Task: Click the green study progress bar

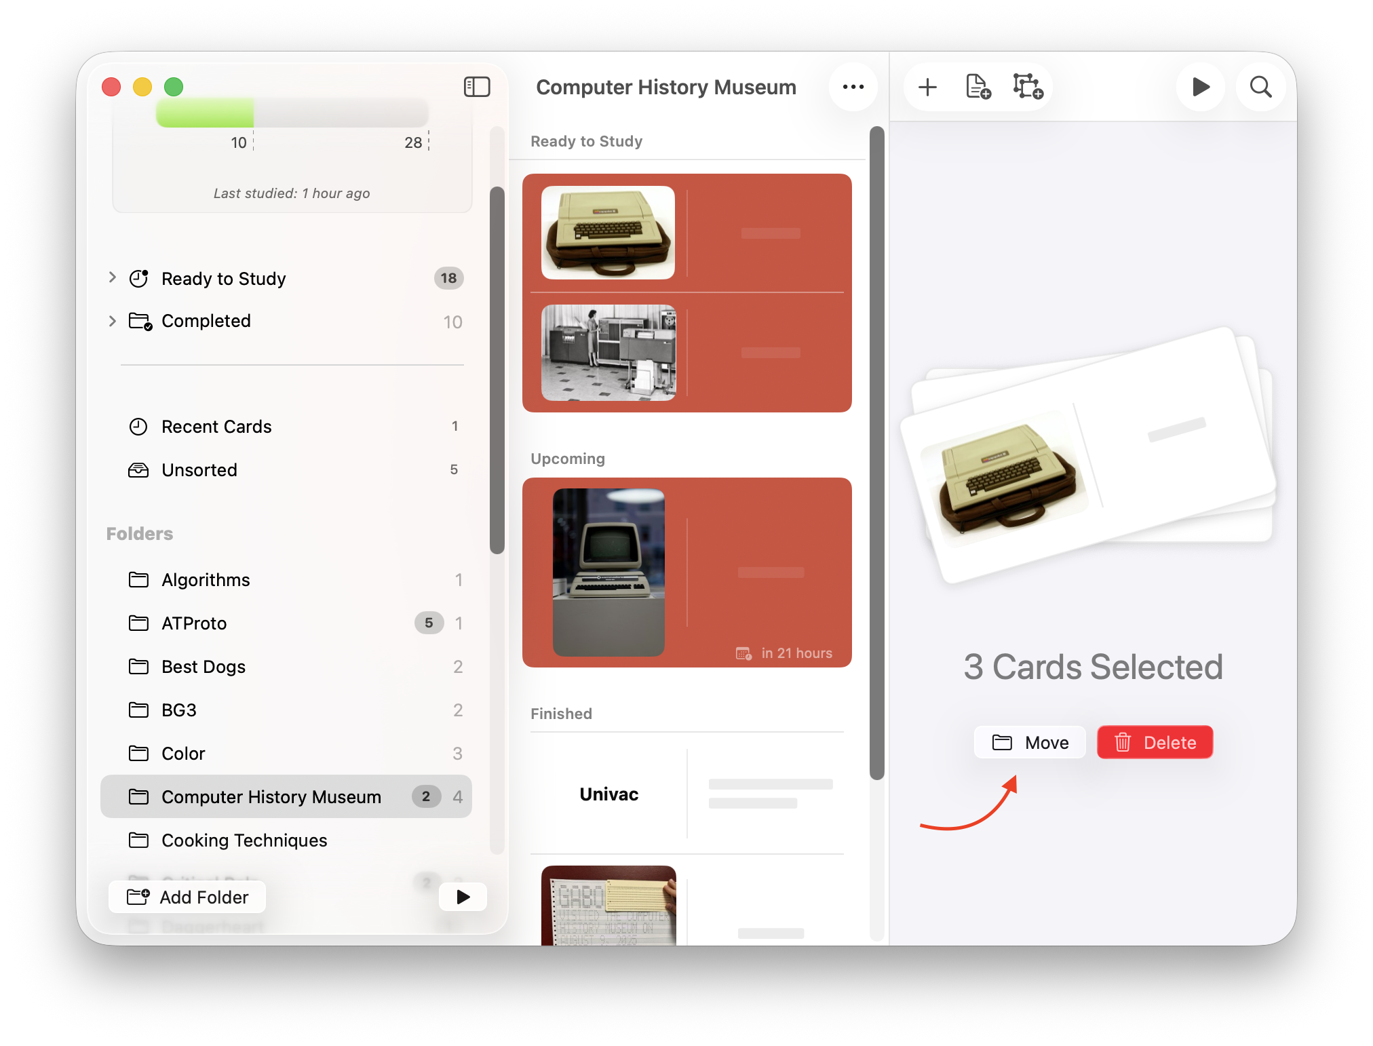Action: (205, 113)
